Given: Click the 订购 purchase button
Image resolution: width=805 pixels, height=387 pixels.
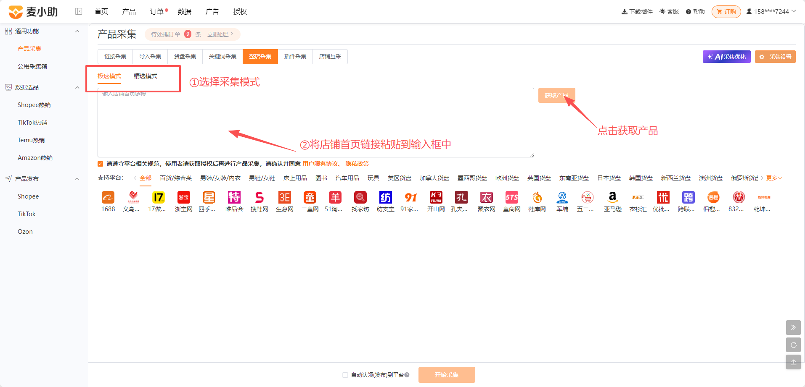Looking at the screenshot, I should click(726, 12).
